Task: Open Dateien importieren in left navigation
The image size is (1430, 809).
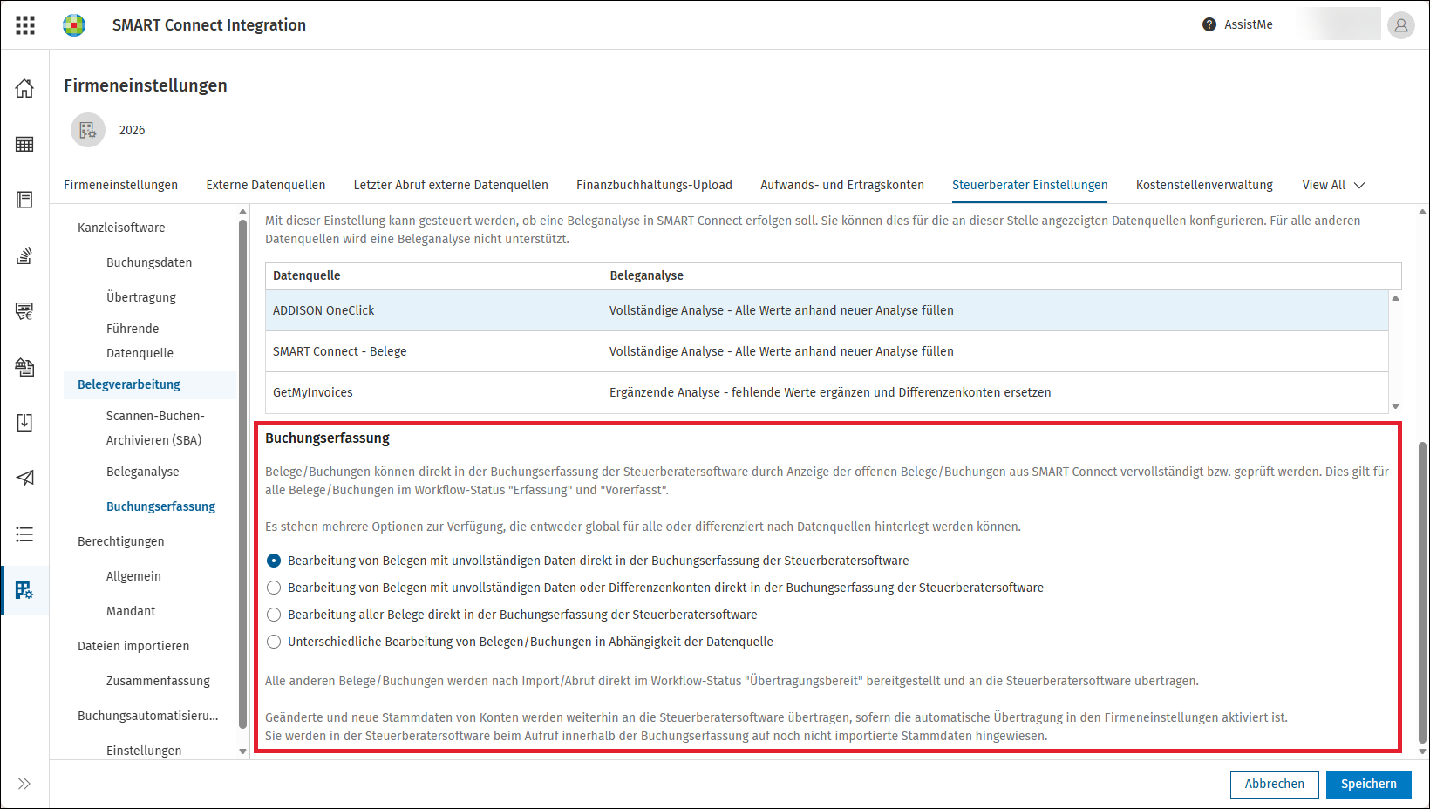Action: tap(133, 646)
